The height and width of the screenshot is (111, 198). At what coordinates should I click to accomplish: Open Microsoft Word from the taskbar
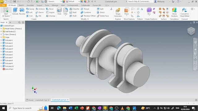tap(70, 108)
